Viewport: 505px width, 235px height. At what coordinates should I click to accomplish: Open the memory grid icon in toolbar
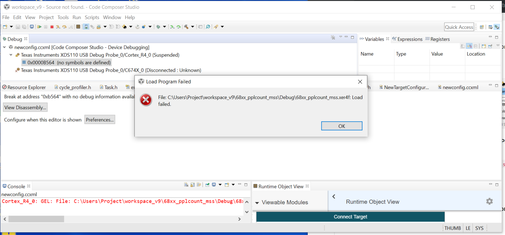pyautogui.click(x=78, y=27)
